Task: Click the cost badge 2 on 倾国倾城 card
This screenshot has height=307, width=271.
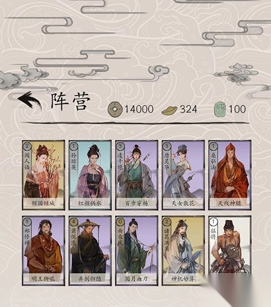Action: (27, 146)
